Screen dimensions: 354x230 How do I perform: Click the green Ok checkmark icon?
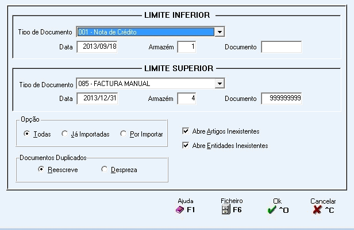pyautogui.click(x=271, y=210)
